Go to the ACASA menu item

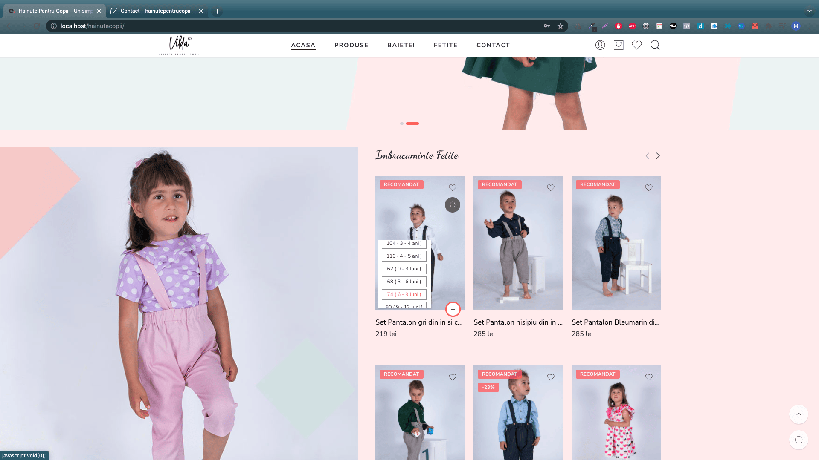pyautogui.click(x=303, y=45)
